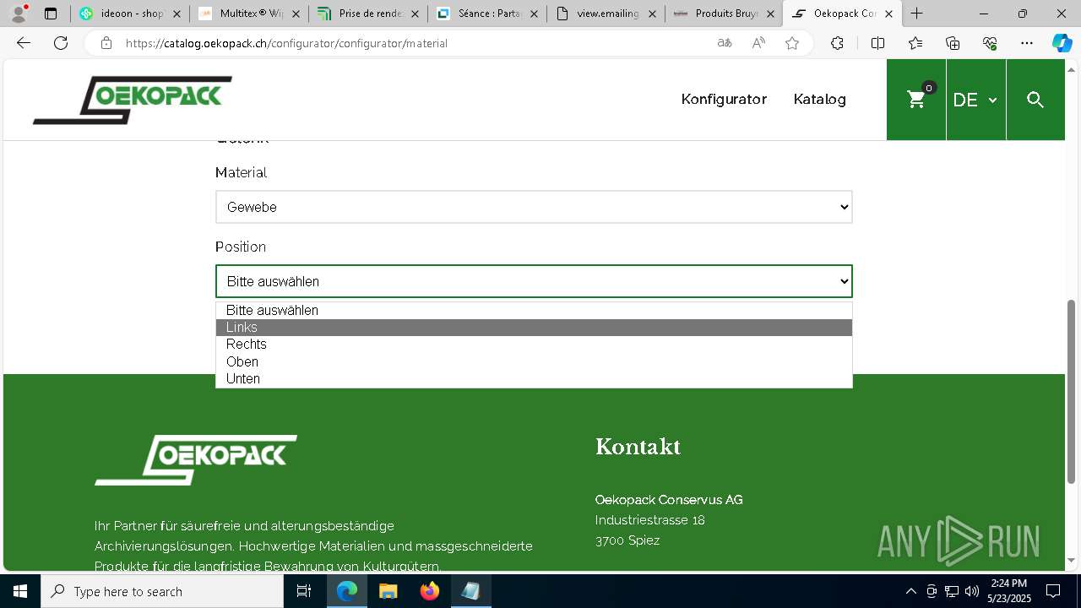Choose 'Oben' in Position list

(x=534, y=361)
